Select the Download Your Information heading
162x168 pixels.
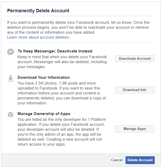[44, 77]
